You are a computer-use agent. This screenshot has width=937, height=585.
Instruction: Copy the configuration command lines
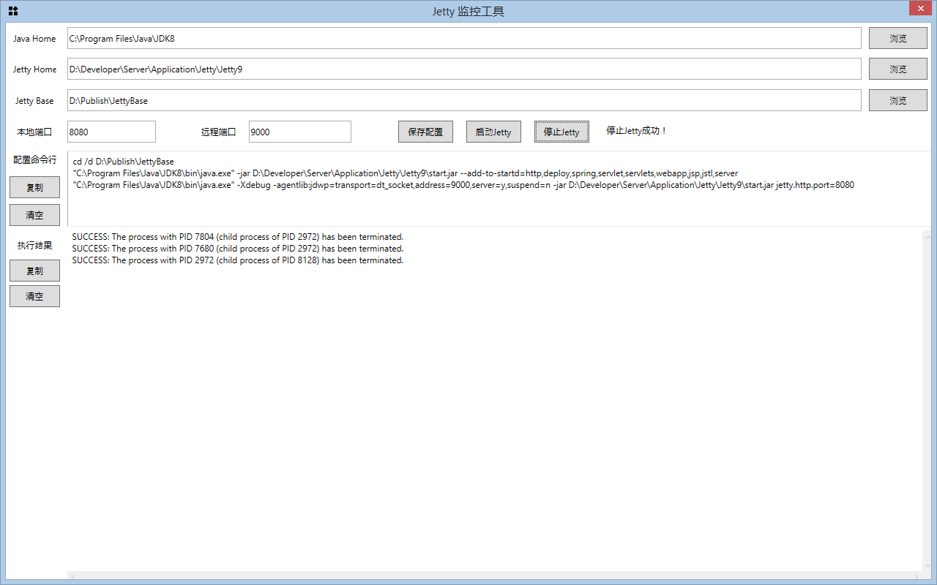coord(34,187)
